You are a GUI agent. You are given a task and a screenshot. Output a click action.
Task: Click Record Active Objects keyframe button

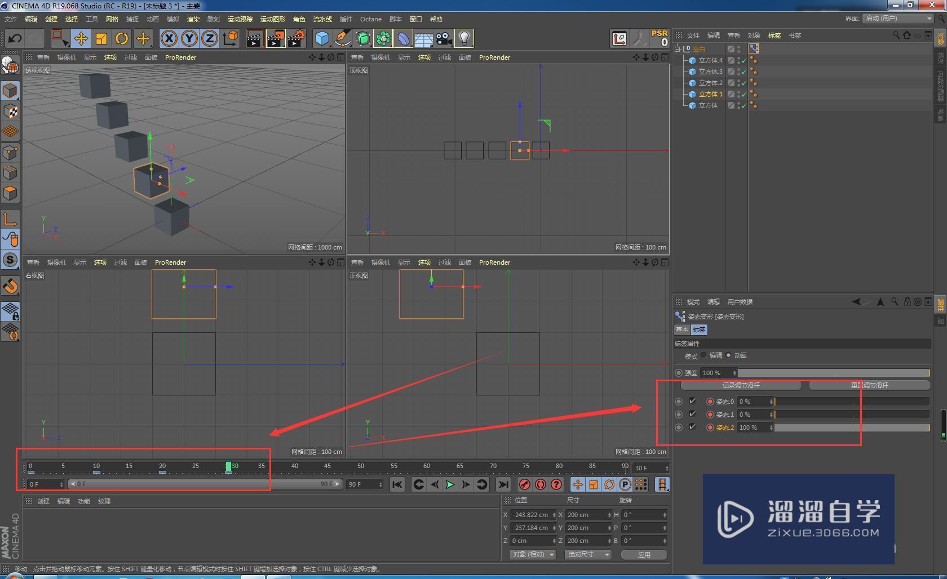pyautogui.click(x=525, y=484)
